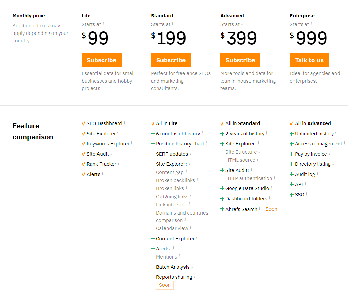The height and width of the screenshot is (292, 348).
Task: Select the Lite plan heading
Action: point(86,16)
